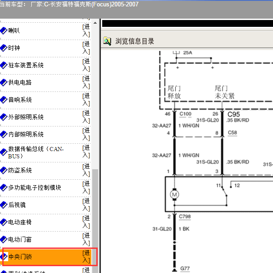
Task: Click [进入] link for 时钟
Action: (86, 48)
